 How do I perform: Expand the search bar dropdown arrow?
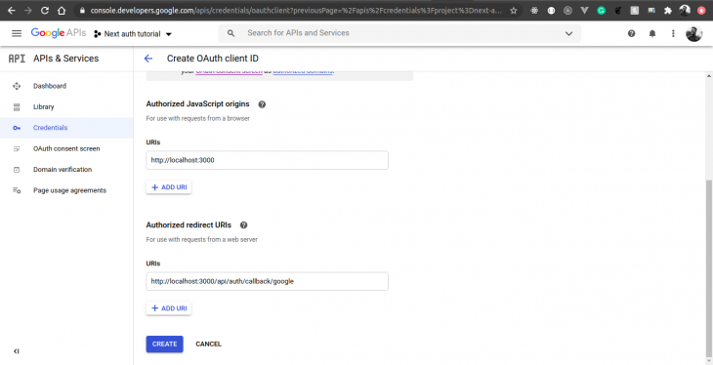pyautogui.click(x=568, y=33)
